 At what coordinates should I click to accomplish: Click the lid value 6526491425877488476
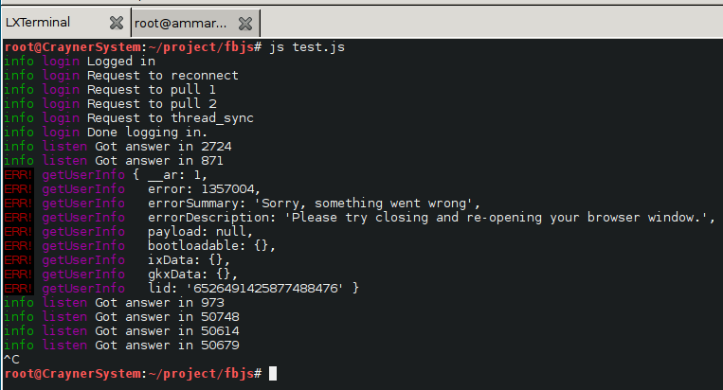(265, 289)
